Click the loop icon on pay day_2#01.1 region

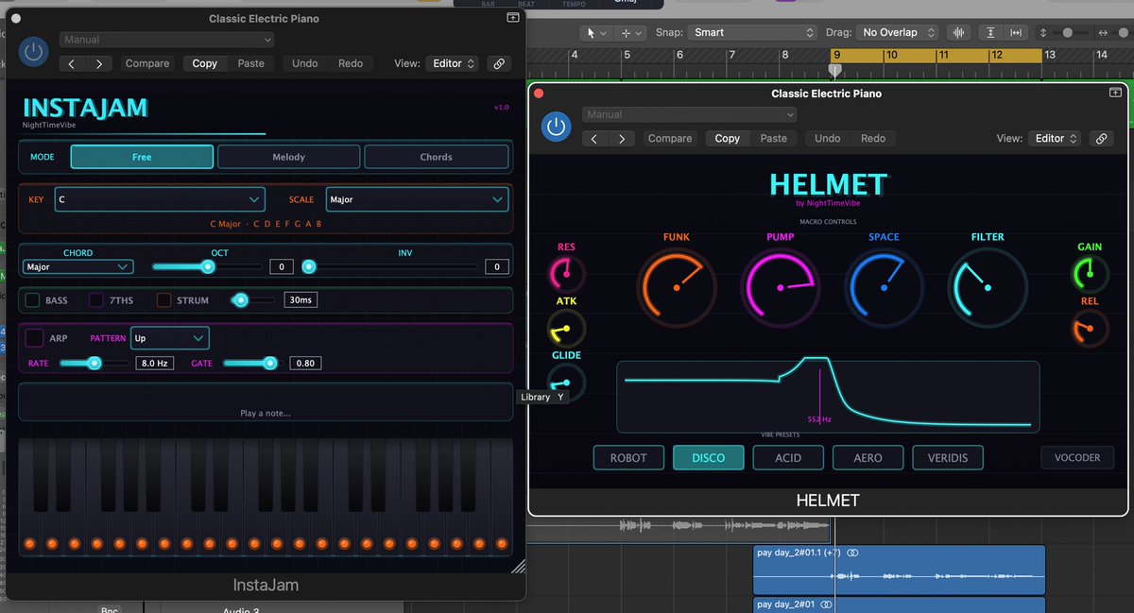coord(852,553)
